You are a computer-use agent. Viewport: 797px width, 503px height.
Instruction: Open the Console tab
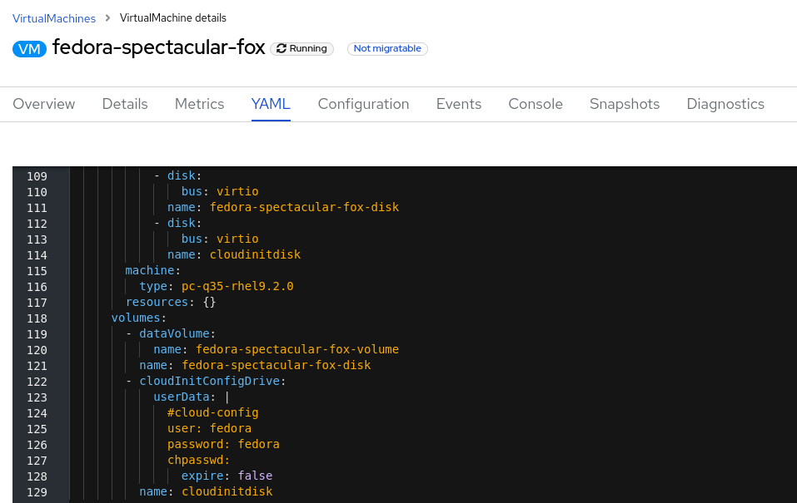tap(535, 104)
